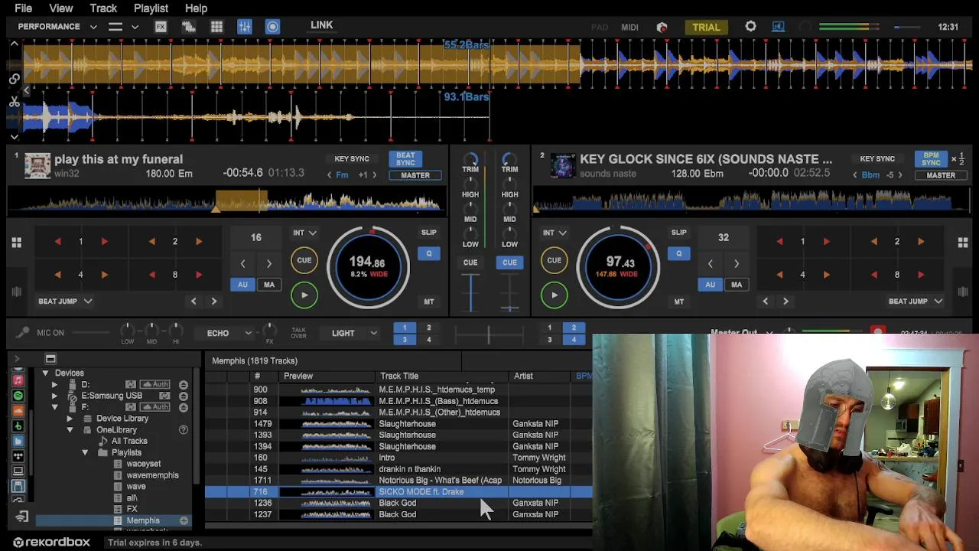The width and height of the screenshot is (979, 551).
Task: Open deck layout dropdown arrow
Action: [135, 27]
